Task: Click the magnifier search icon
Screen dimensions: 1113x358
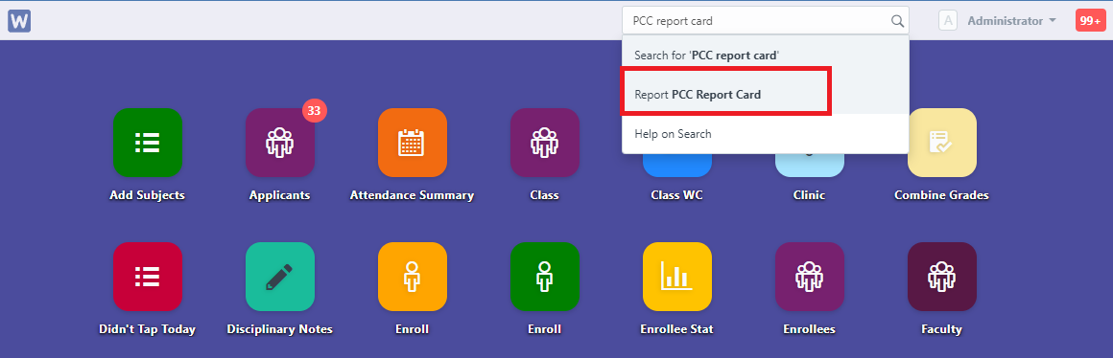Action: (x=897, y=21)
